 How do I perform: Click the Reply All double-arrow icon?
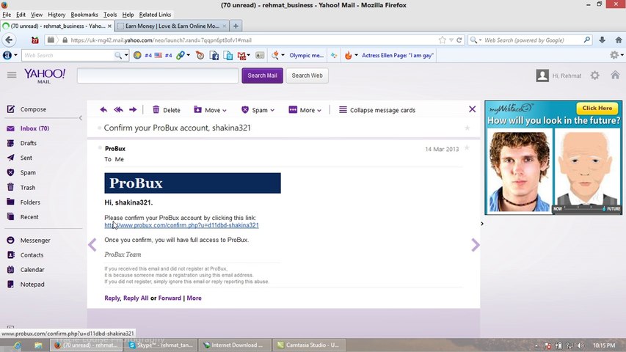click(118, 110)
